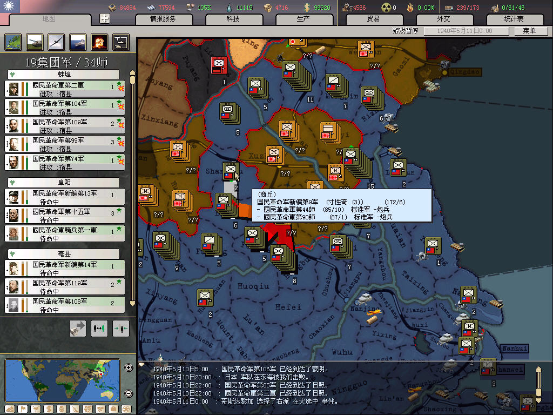Screen dimensions: 553x415
Task: Collapse the 蚌埠 province group header
Action: point(64,75)
